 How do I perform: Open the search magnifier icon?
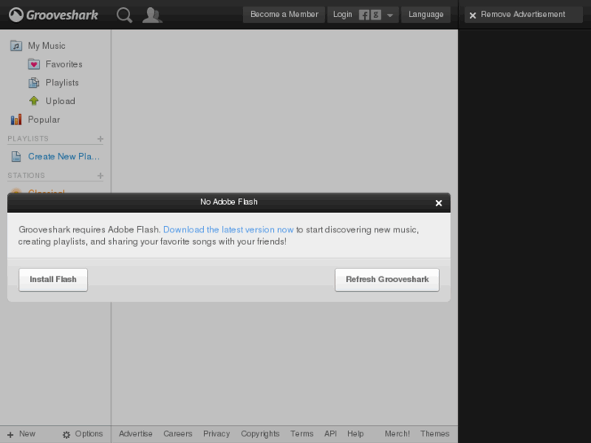(x=124, y=15)
